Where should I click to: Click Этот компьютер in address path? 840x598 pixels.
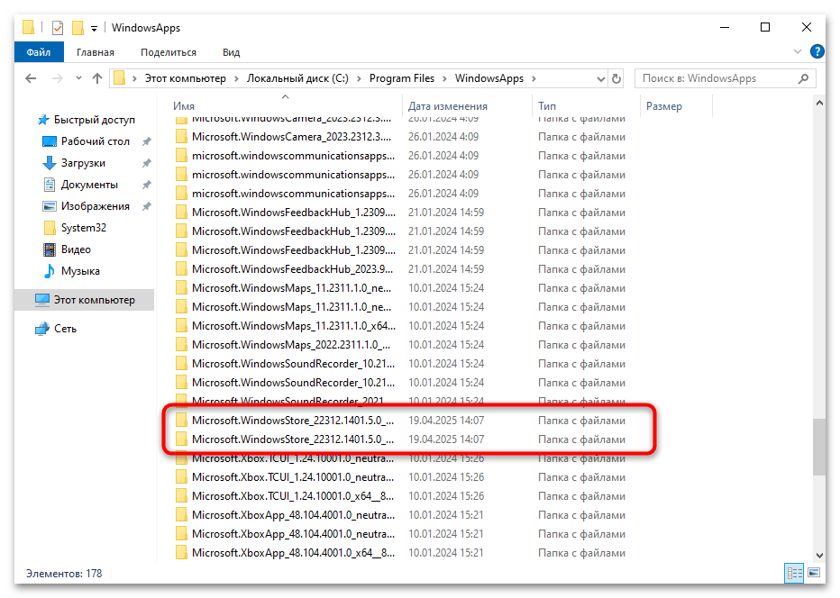click(x=186, y=78)
